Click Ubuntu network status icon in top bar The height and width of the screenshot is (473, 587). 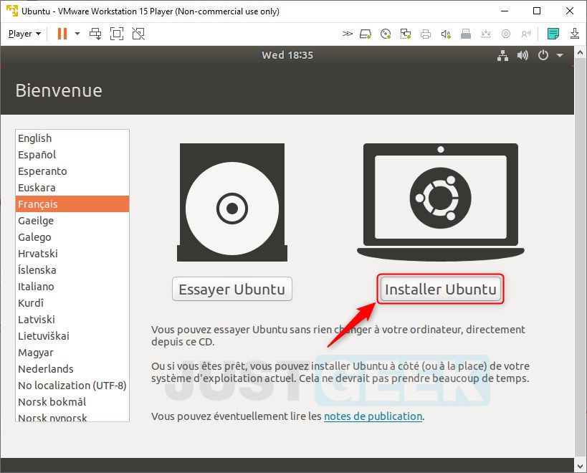pyautogui.click(x=502, y=55)
